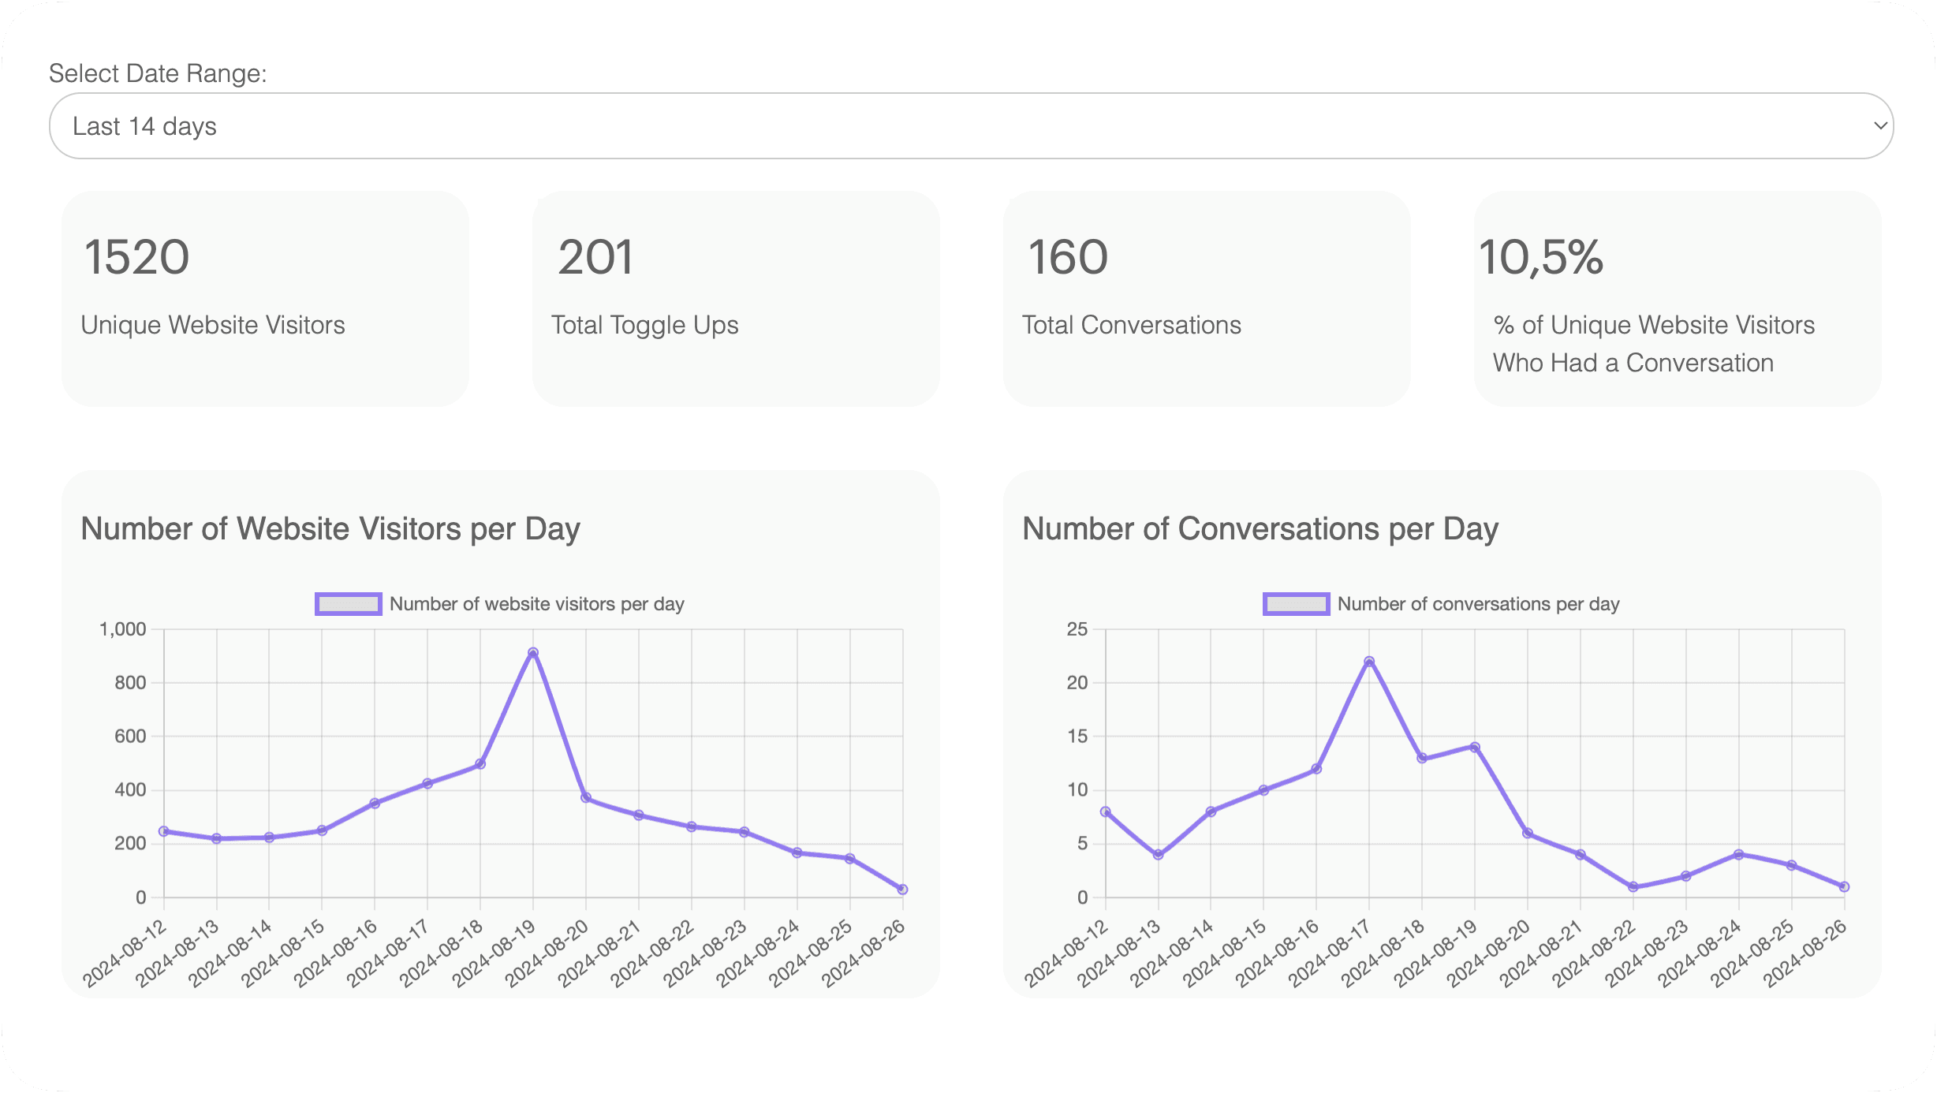The width and height of the screenshot is (1937, 1093).
Task: Click conversations data point for 2024-08-24
Action: pyautogui.click(x=1739, y=855)
